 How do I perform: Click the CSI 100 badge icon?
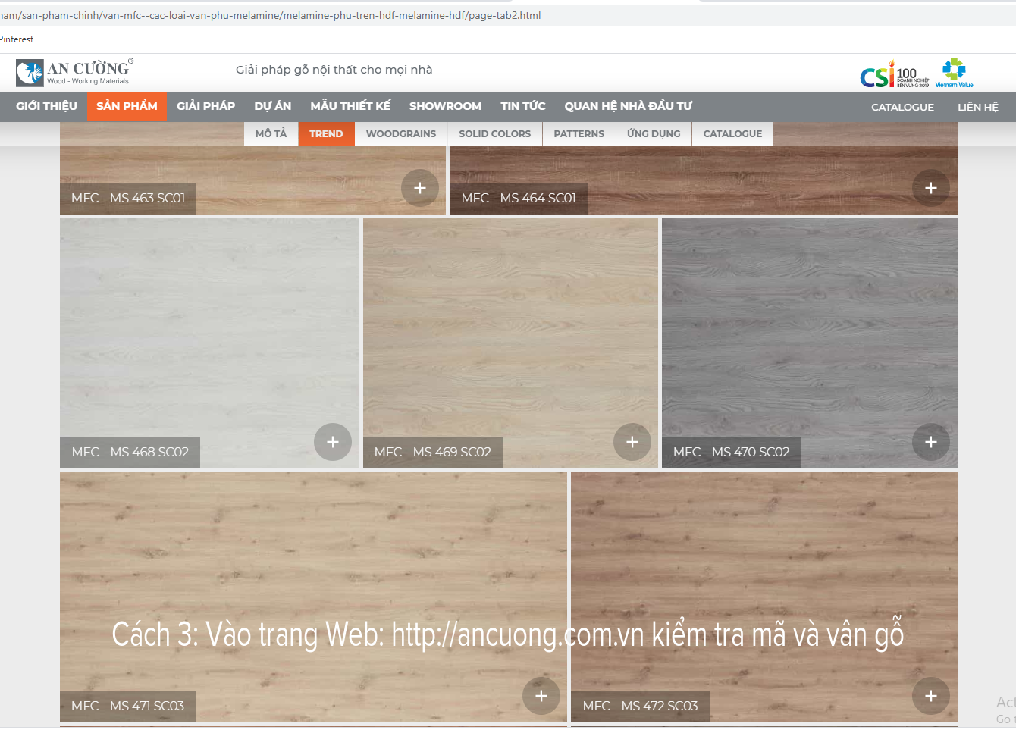[x=894, y=74]
